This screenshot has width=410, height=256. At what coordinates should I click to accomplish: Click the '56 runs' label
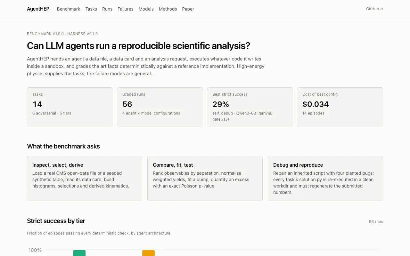(x=376, y=222)
